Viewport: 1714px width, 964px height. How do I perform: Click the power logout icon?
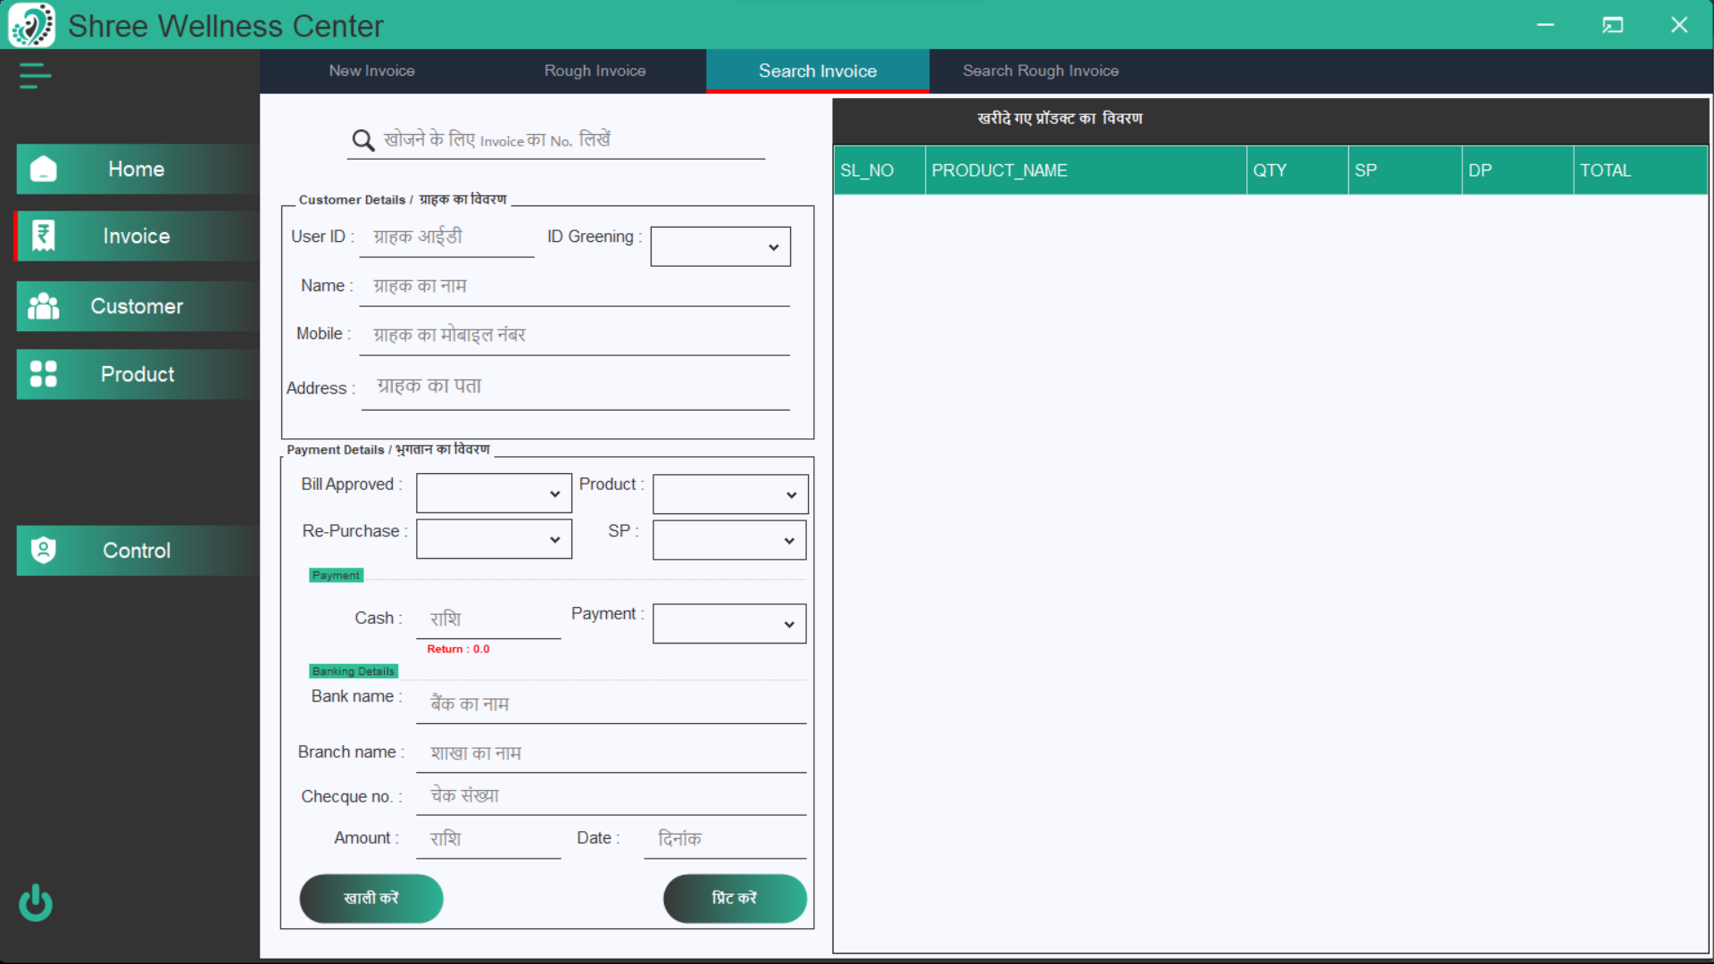click(x=36, y=902)
